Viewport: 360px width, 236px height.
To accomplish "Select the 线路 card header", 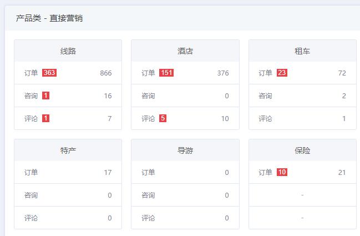I will [68, 51].
